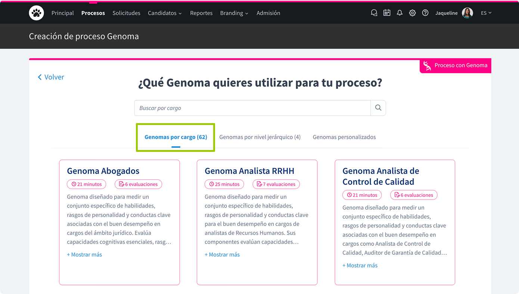This screenshot has width=519, height=294.
Task: Expand Mostrar más on Genoma Analista RRHH
Action: click(x=222, y=254)
